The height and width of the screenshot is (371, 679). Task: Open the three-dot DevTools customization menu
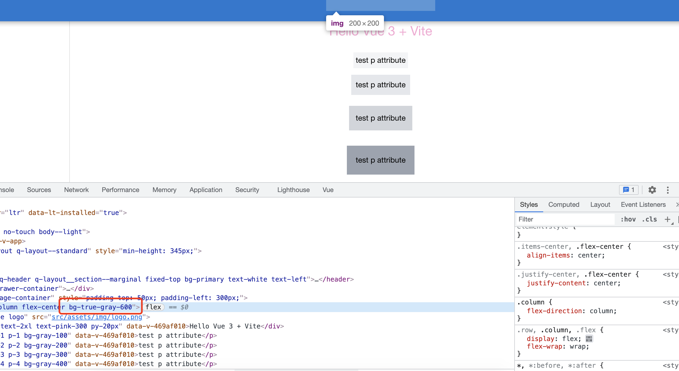[x=668, y=190]
